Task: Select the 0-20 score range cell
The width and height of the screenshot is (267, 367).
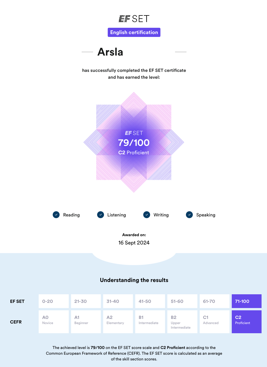Action: coord(54,301)
